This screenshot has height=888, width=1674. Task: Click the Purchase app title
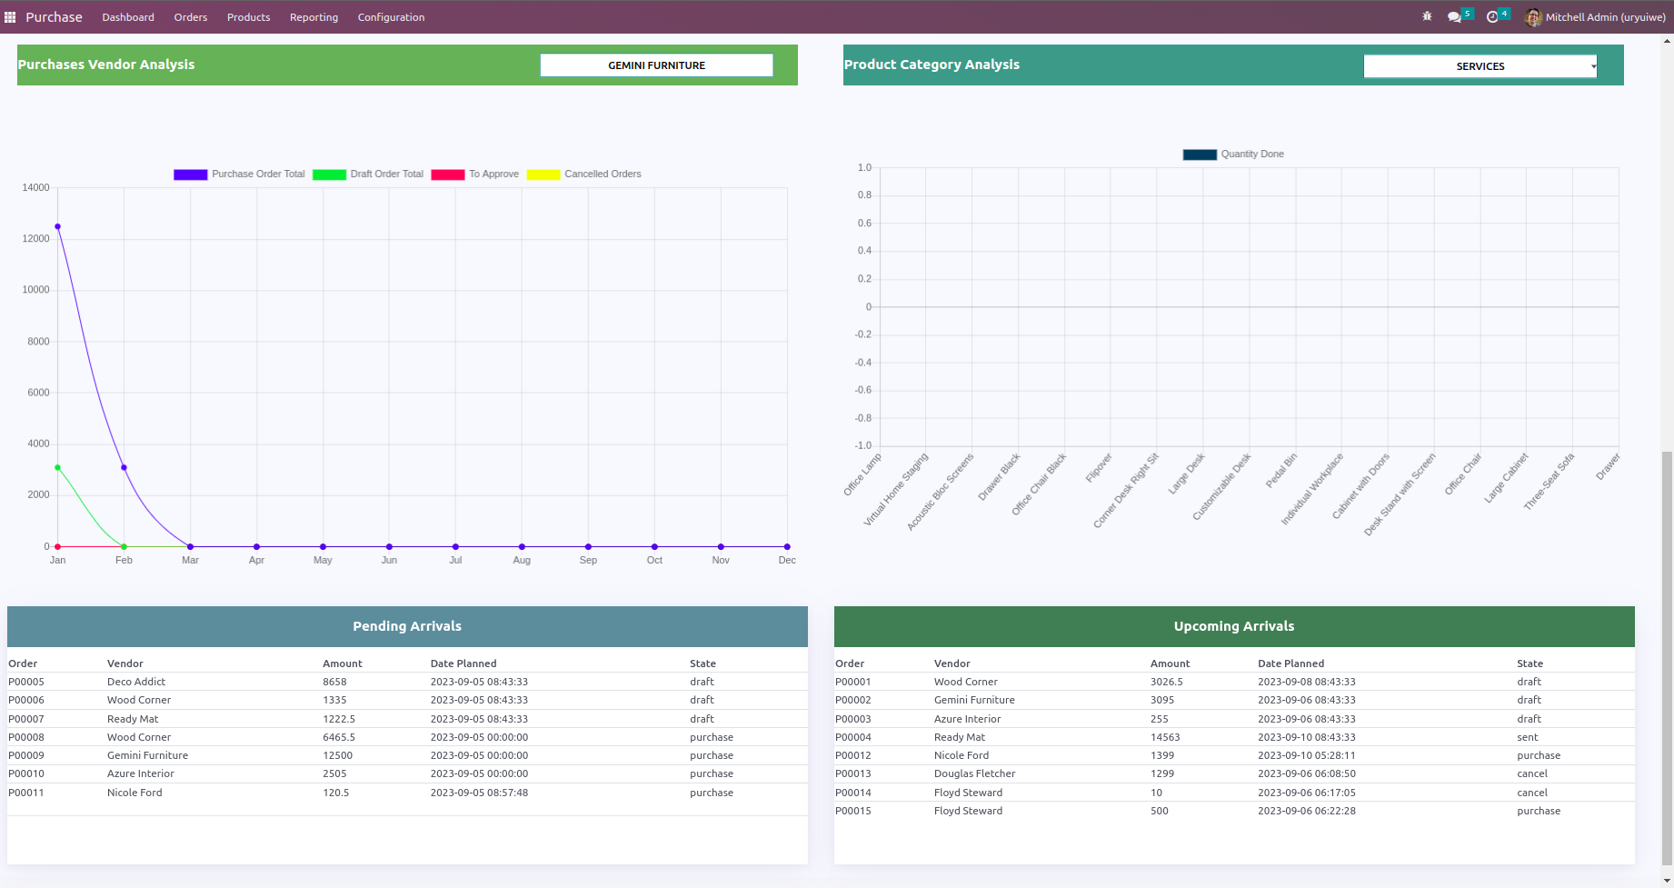click(54, 17)
